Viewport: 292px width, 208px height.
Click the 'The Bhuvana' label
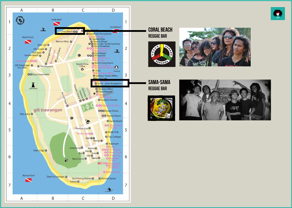(46, 66)
